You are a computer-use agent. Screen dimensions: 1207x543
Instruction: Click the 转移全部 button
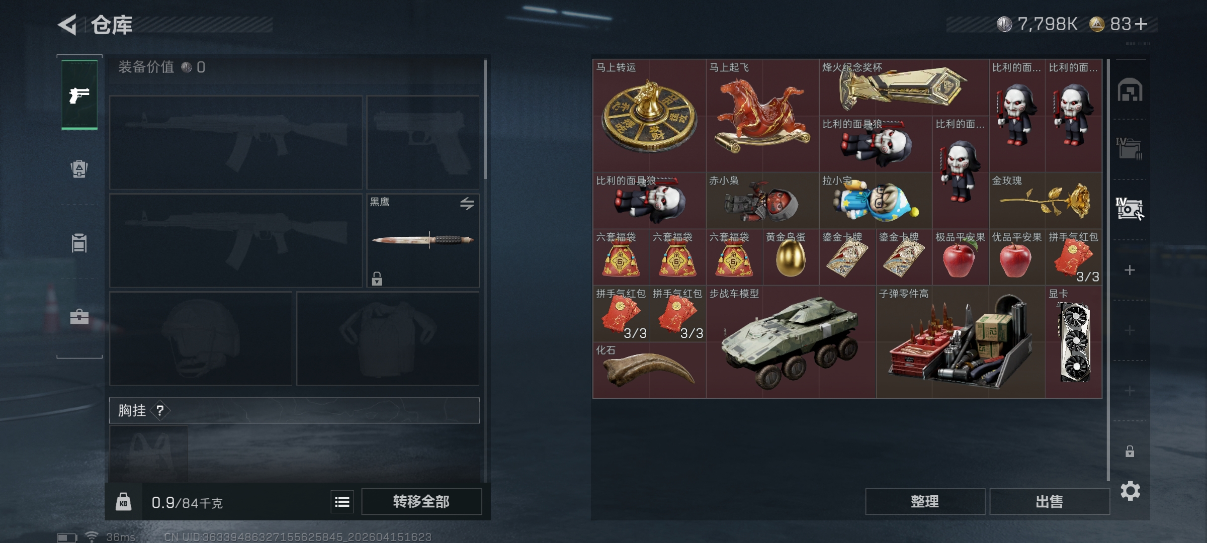pyautogui.click(x=421, y=501)
